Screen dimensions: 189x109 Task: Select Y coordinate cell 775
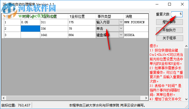[x=82, y=22]
